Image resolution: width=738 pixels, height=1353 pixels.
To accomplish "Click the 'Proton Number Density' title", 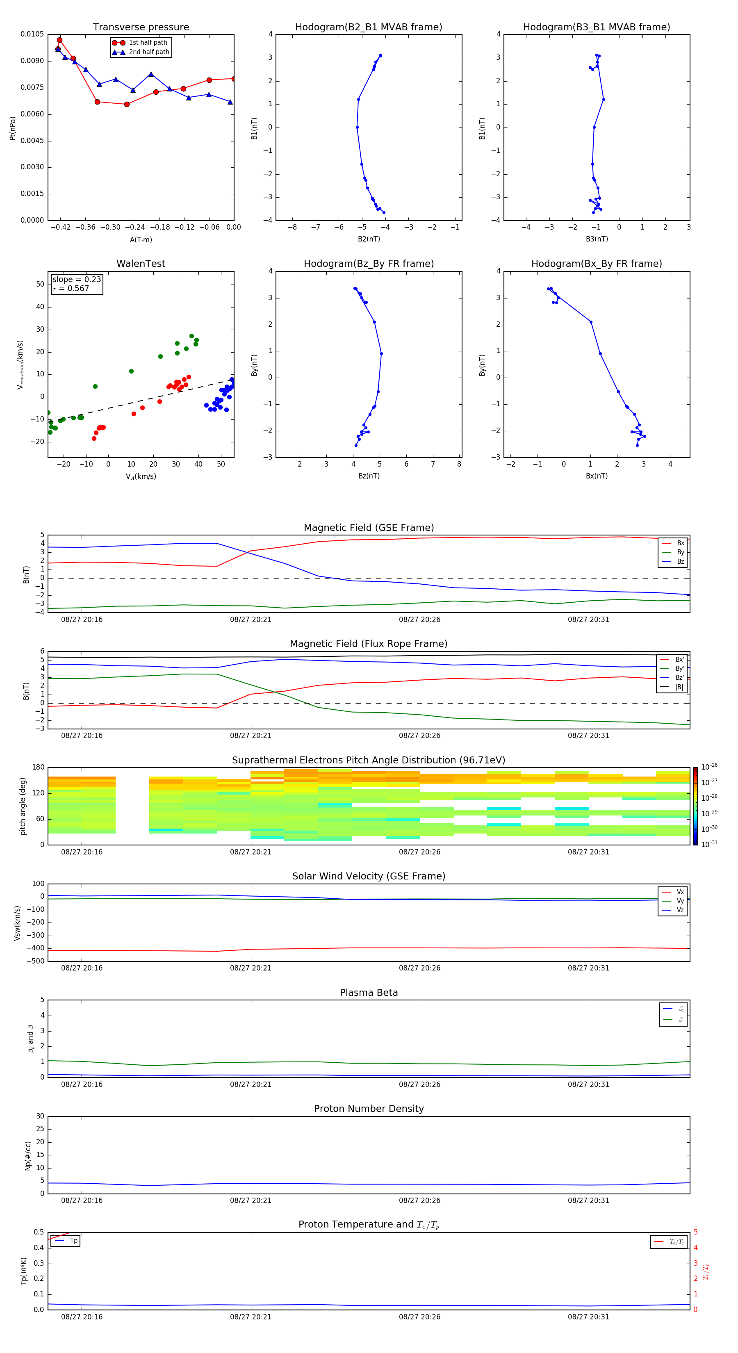I will (x=369, y=1109).
